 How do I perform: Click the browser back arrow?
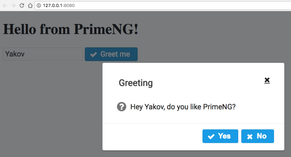pyautogui.click(x=5, y=5)
